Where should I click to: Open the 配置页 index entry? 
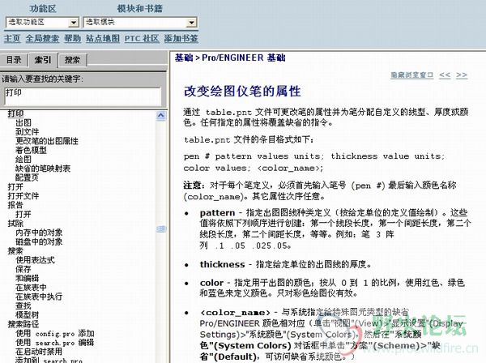coord(28,177)
